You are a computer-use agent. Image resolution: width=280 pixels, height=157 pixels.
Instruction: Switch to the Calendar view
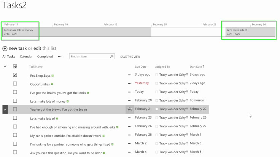[x=26, y=57]
